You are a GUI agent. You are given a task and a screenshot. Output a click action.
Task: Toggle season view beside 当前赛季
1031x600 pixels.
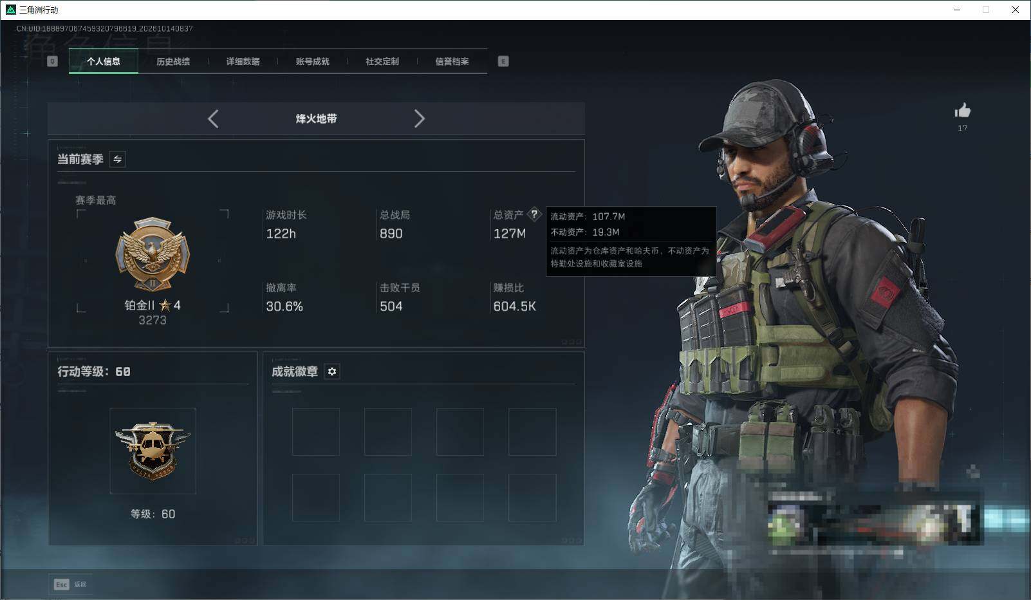coord(117,159)
